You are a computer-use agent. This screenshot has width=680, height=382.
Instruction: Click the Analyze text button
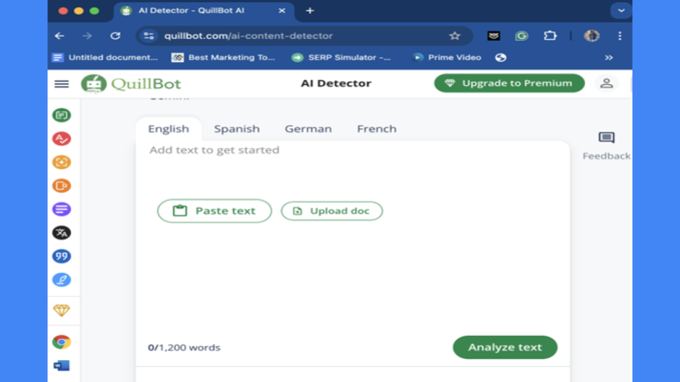pos(505,347)
